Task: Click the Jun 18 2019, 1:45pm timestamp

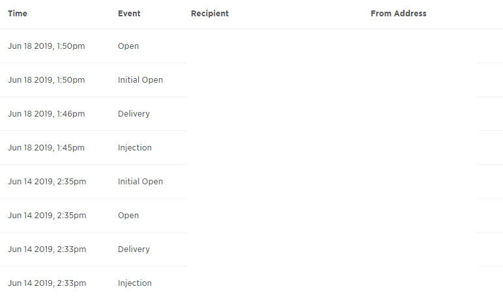Action: [x=46, y=148]
